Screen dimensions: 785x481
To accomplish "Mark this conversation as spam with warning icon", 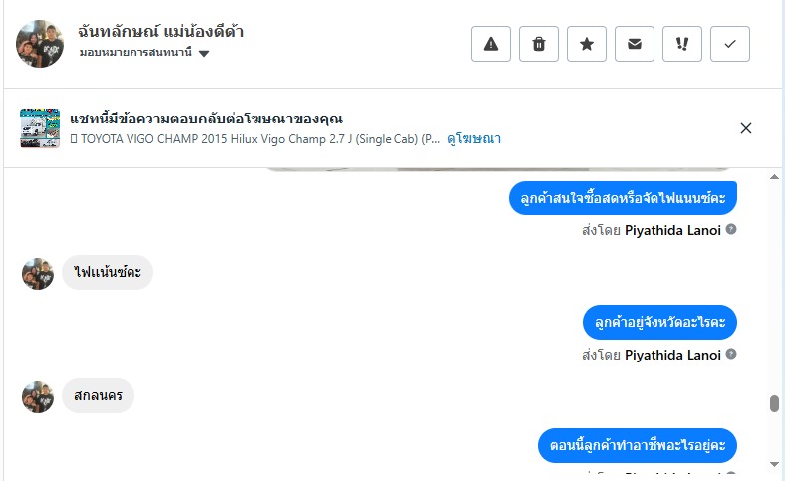I will tap(490, 44).
